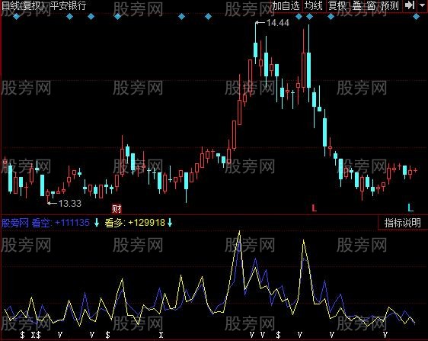Open the 指标说明 indicator description

(x=403, y=223)
